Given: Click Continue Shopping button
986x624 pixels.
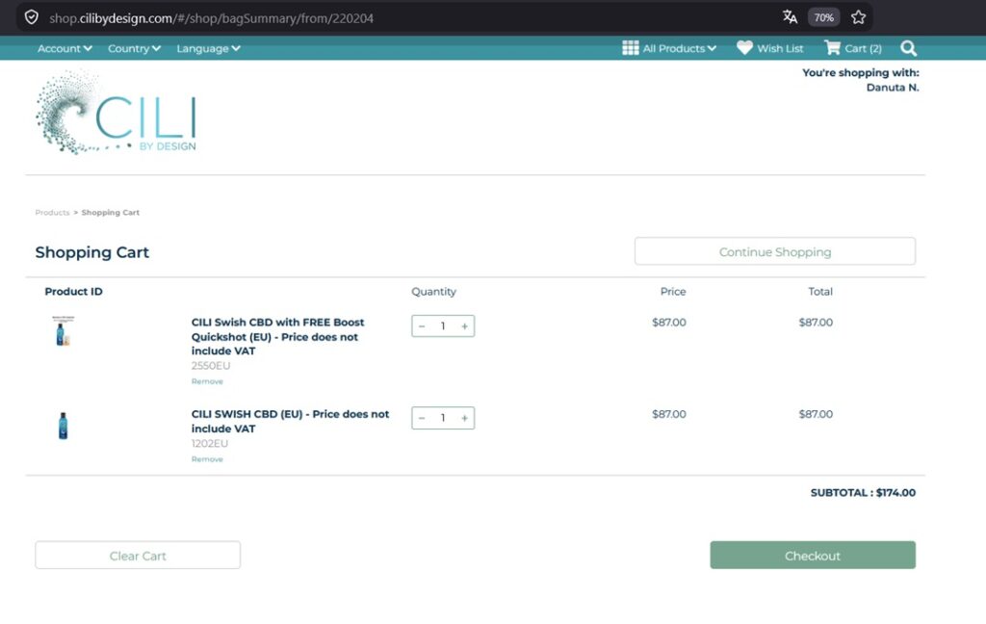Looking at the screenshot, I should pyautogui.click(x=775, y=251).
